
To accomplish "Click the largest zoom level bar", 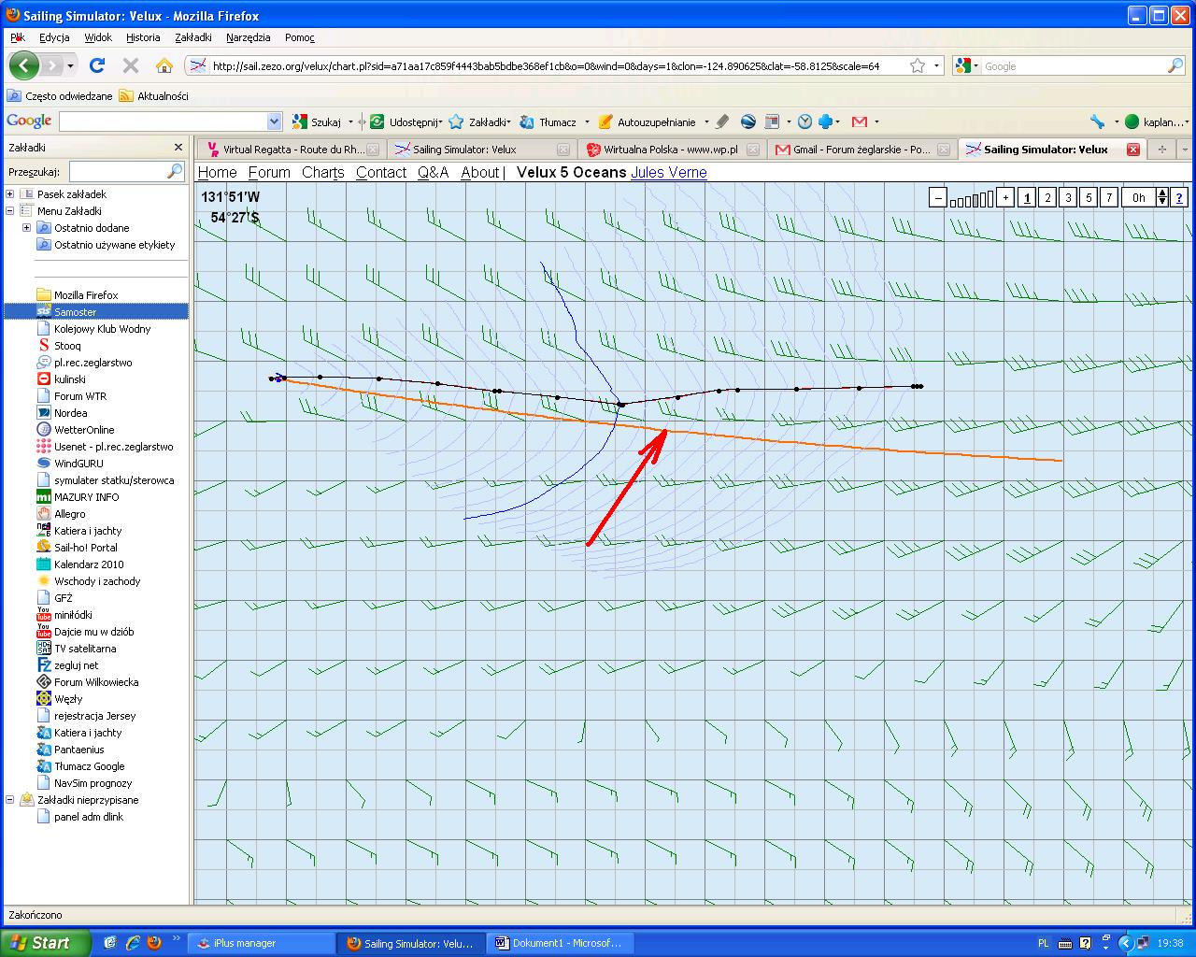I will click(990, 198).
